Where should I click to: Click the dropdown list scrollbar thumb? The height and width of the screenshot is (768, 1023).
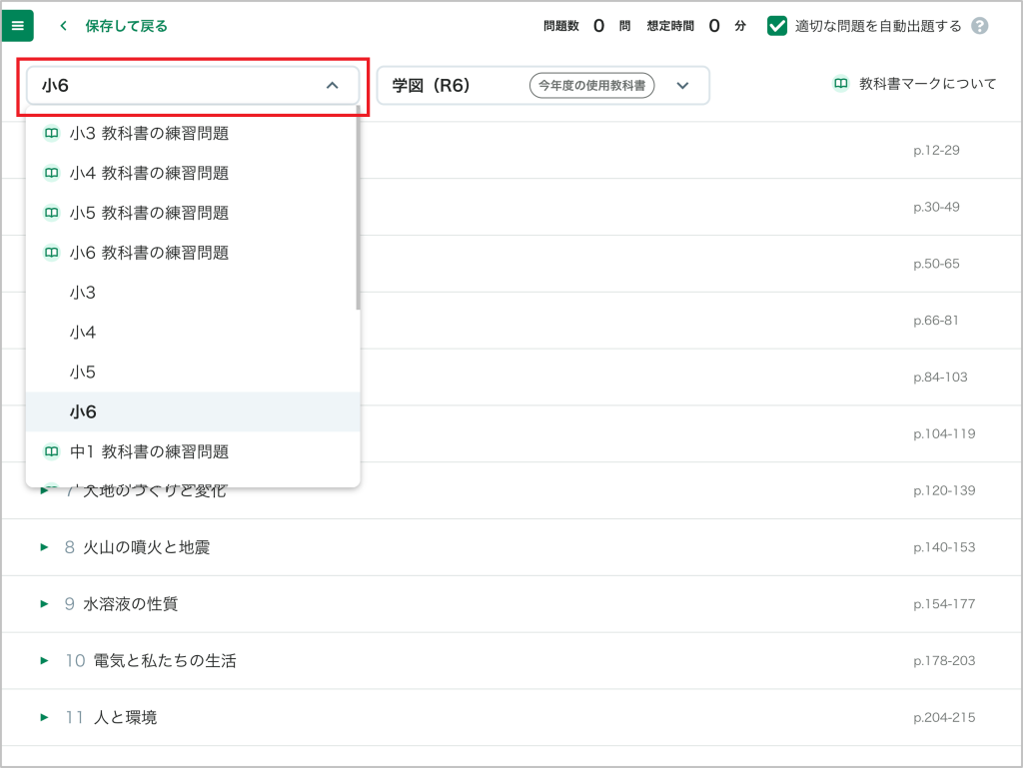coord(359,208)
